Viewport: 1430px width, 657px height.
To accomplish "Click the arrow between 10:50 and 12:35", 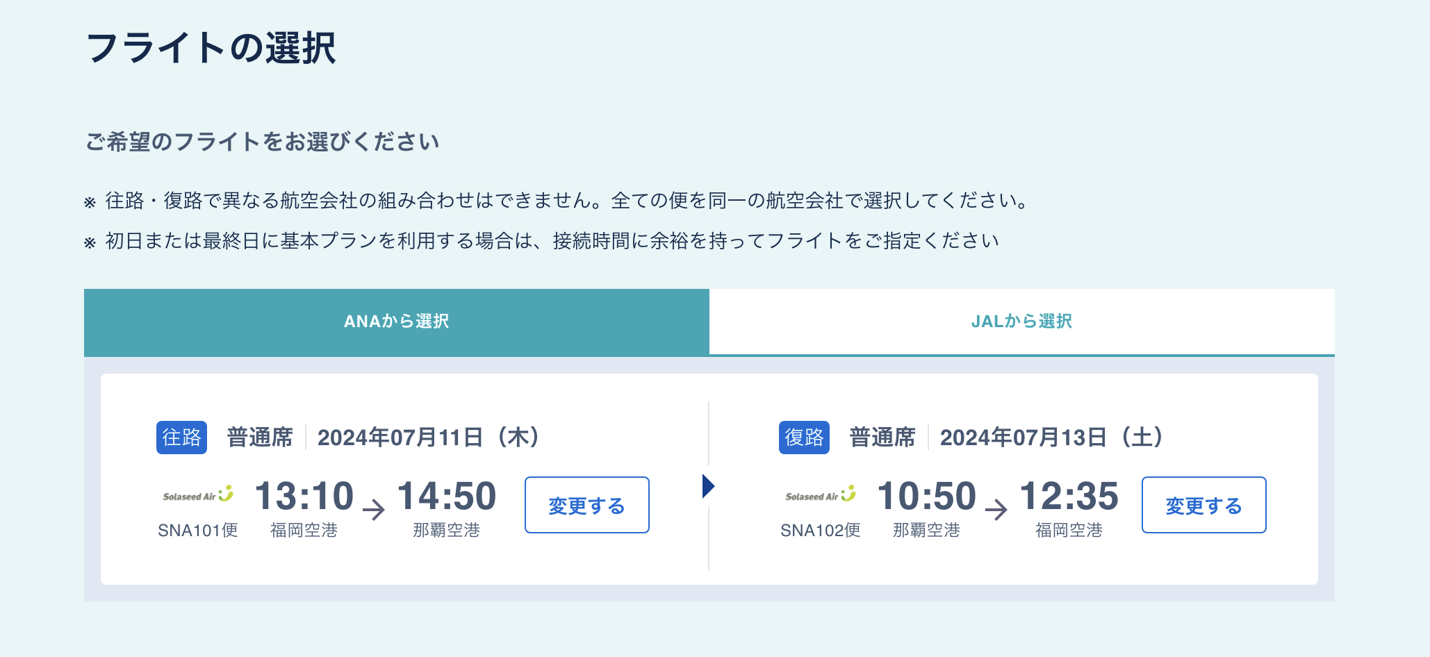I will [996, 510].
